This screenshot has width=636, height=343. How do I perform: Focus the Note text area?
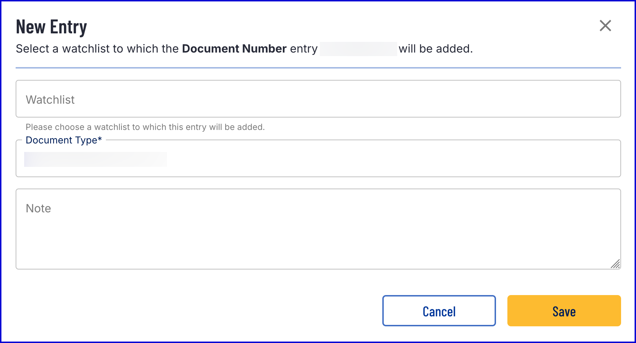tap(318, 234)
